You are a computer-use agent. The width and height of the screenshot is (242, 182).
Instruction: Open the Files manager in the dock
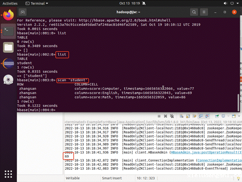click(8, 47)
